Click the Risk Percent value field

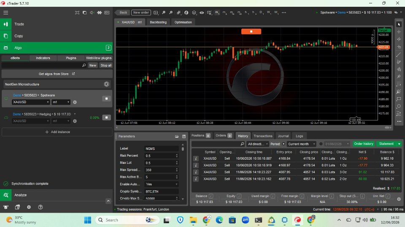pos(162,156)
